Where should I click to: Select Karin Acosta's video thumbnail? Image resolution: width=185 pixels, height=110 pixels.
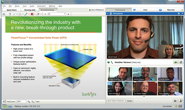120,89
